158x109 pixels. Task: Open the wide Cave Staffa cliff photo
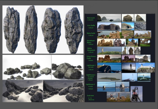point(109,26)
